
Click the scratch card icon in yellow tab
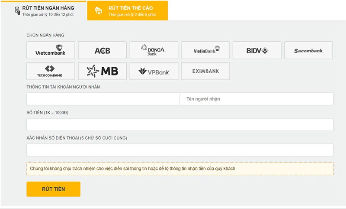click(x=99, y=11)
